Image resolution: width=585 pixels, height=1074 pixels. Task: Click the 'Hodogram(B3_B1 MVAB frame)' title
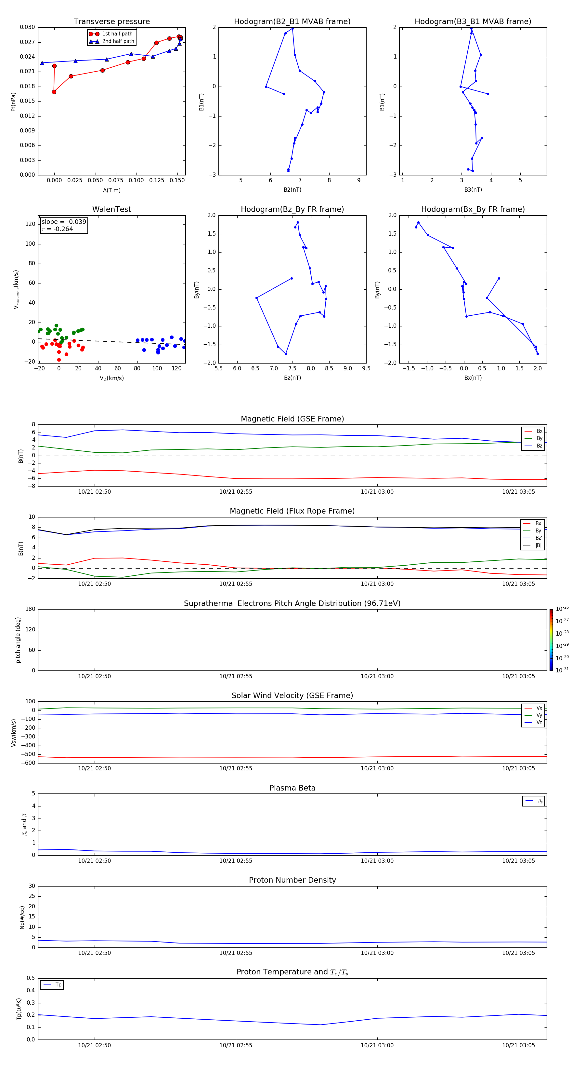473,21
